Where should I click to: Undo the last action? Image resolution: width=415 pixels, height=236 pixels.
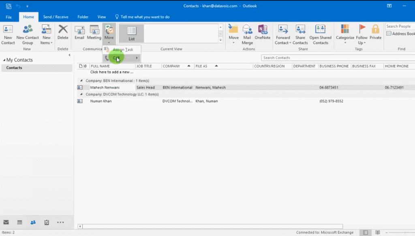click(x=18, y=6)
